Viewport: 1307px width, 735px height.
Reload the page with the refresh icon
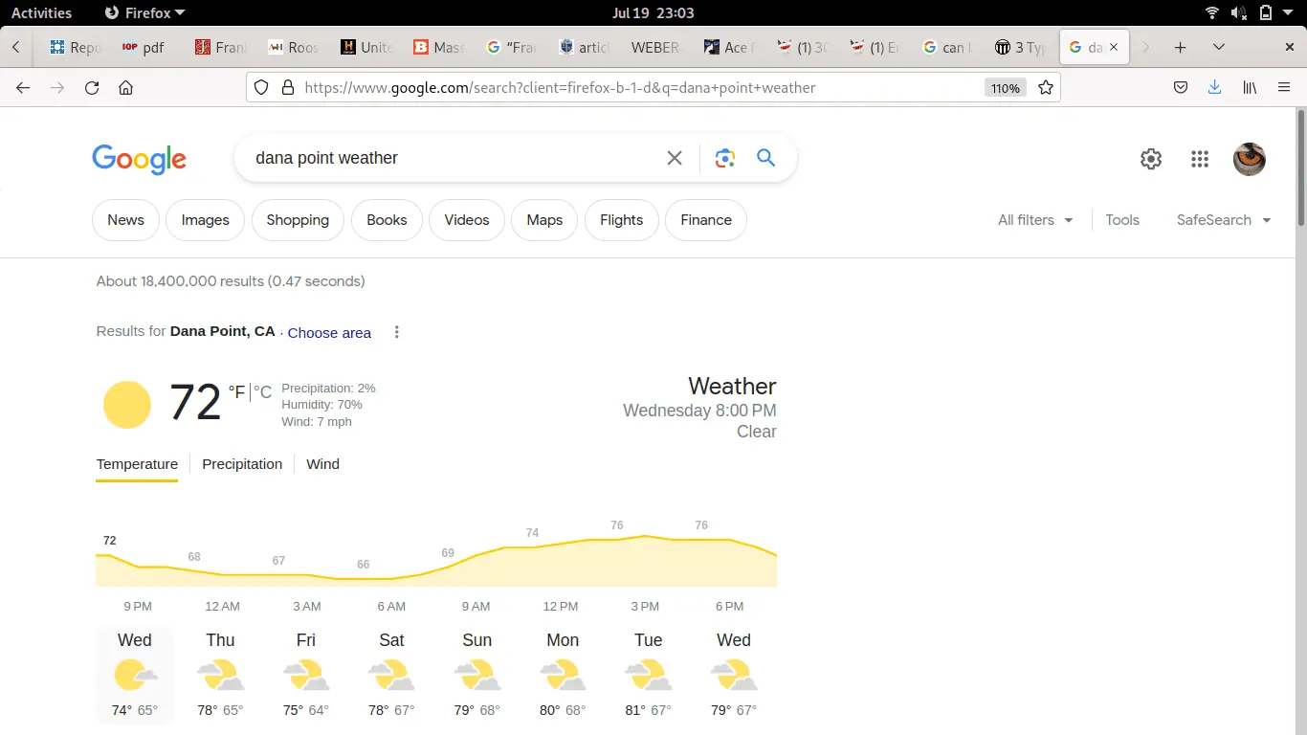[91, 87]
